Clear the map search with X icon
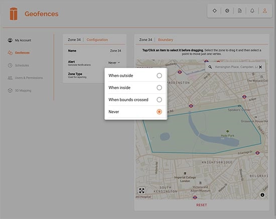Viewport: 276px width, 219px height. click(x=260, y=67)
